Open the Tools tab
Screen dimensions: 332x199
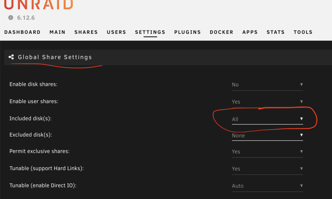[303, 32]
